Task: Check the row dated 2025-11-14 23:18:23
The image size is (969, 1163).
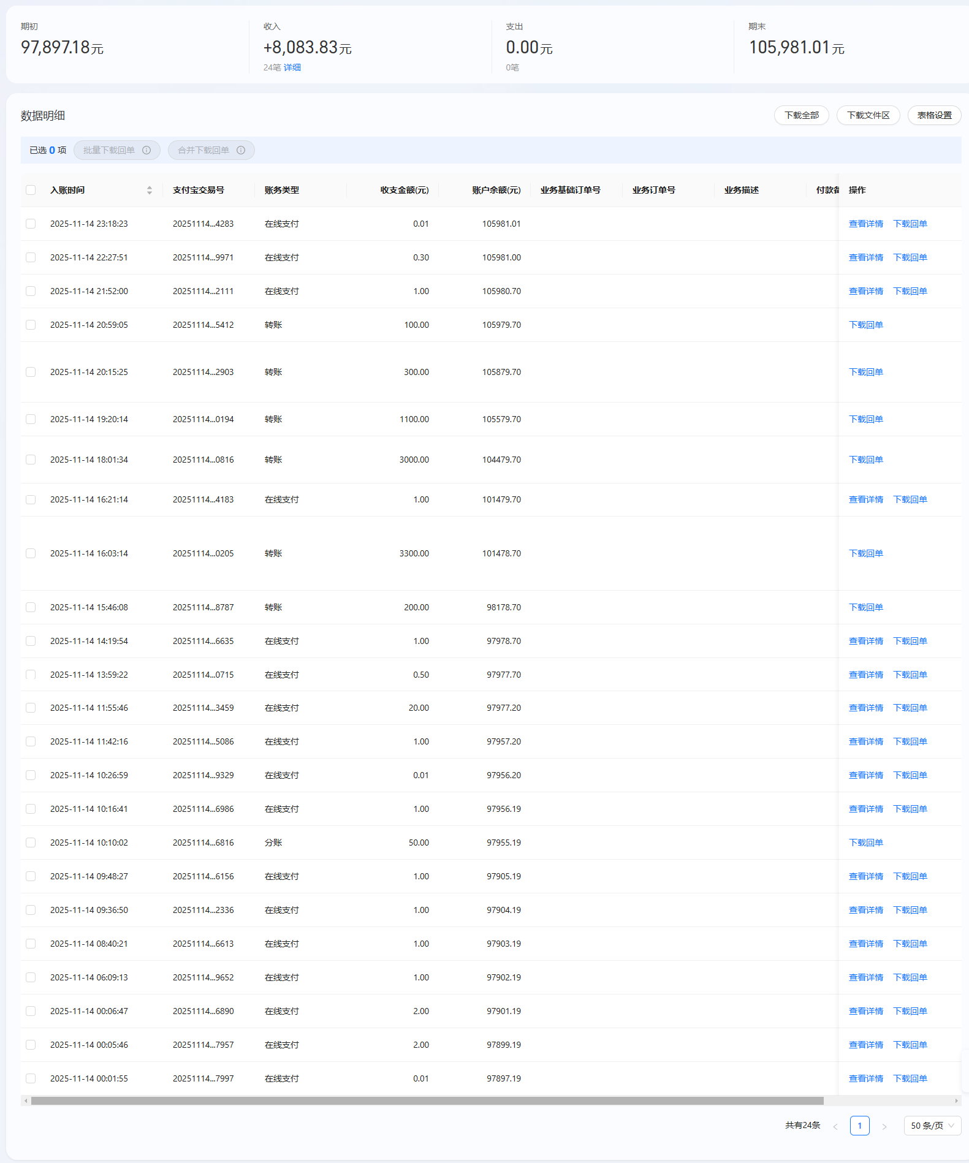Action: [31, 224]
